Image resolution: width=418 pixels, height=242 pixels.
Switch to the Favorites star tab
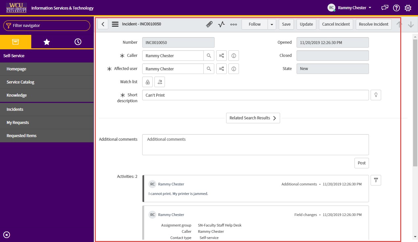coord(47,42)
